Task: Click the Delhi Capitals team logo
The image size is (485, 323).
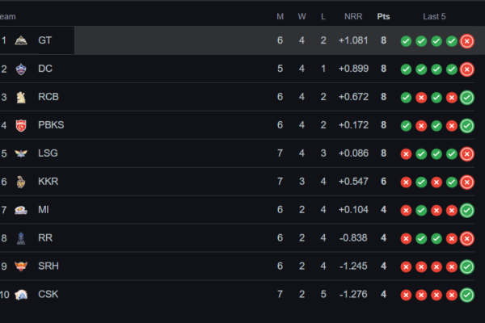Action: pos(21,69)
